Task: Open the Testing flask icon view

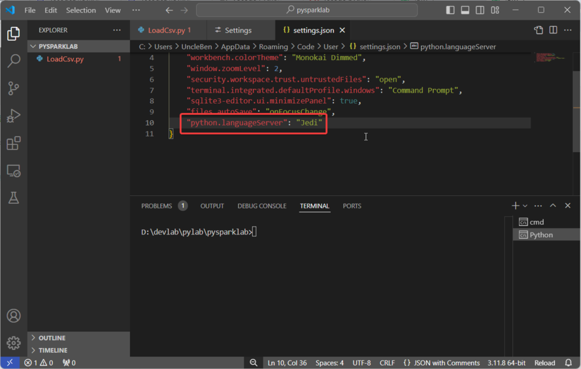Action: [x=13, y=199]
